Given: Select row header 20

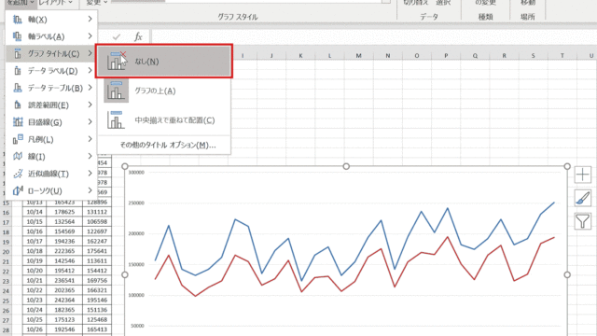Looking at the screenshot, I should [6, 251].
